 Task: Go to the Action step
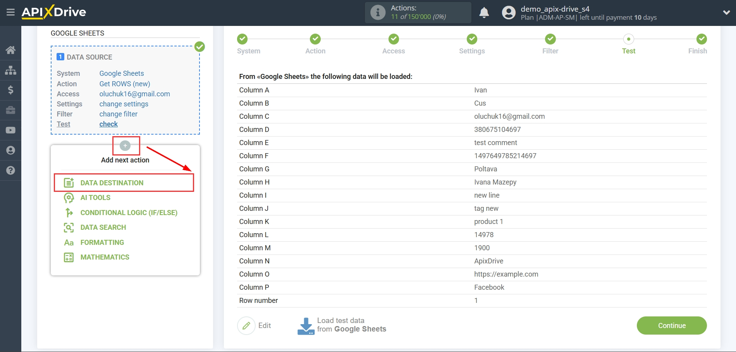click(x=315, y=39)
